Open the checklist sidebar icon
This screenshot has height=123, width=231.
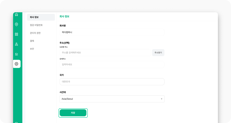(x=16, y=54)
